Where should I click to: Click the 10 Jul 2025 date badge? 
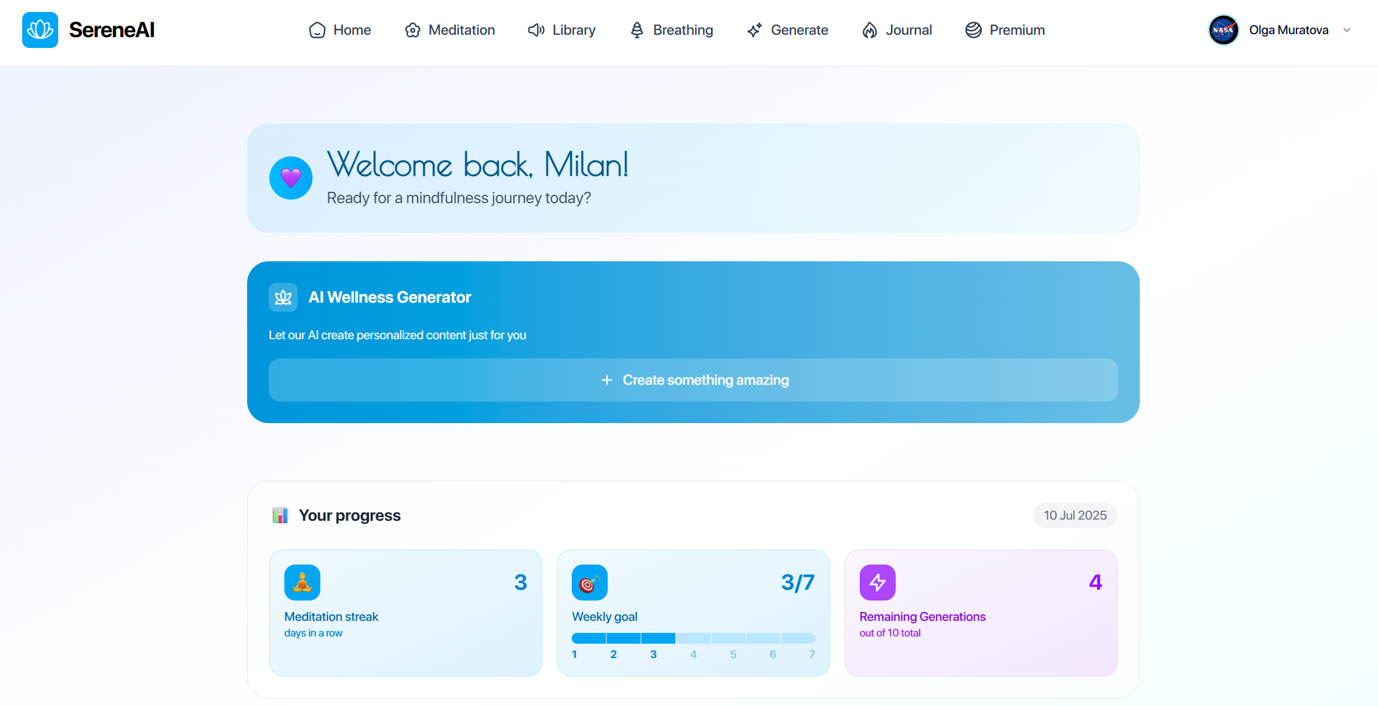[1075, 515]
